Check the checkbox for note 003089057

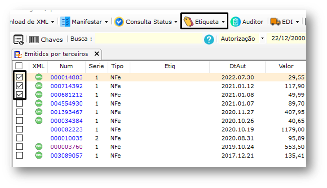point(19,155)
